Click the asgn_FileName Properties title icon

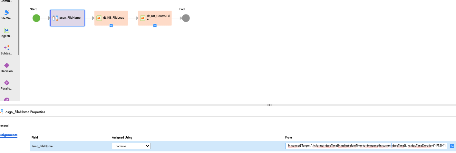pos(2,112)
